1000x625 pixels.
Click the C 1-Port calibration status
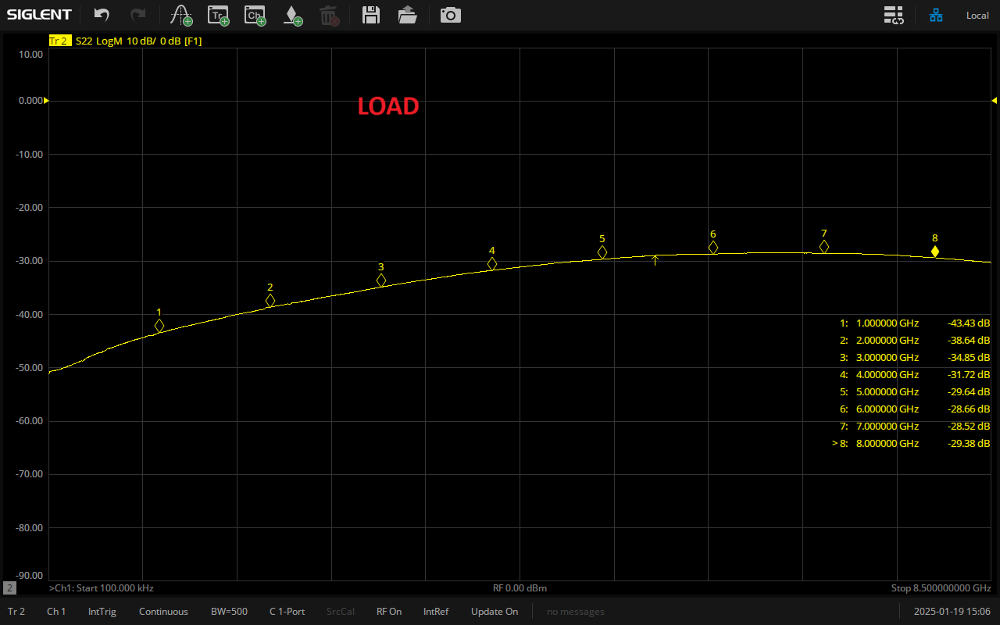click(287, 612)
